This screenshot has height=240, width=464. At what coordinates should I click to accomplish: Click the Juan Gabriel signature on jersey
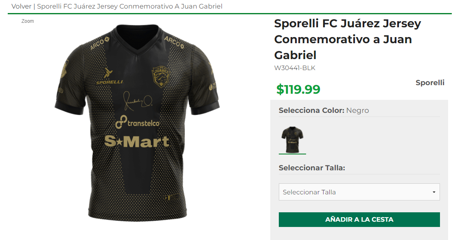pos(138,101)
